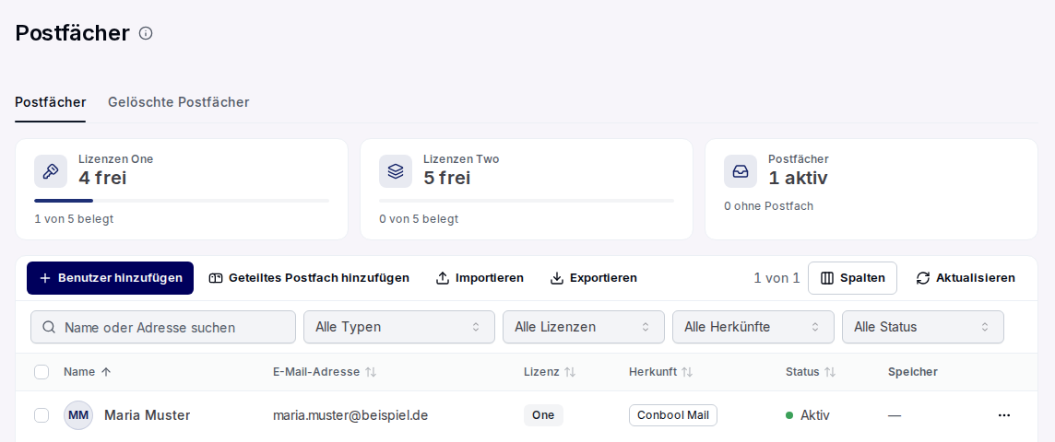Click 0 von 5 belegt text
1055x442 pixels.
click(x=419, y=219)
